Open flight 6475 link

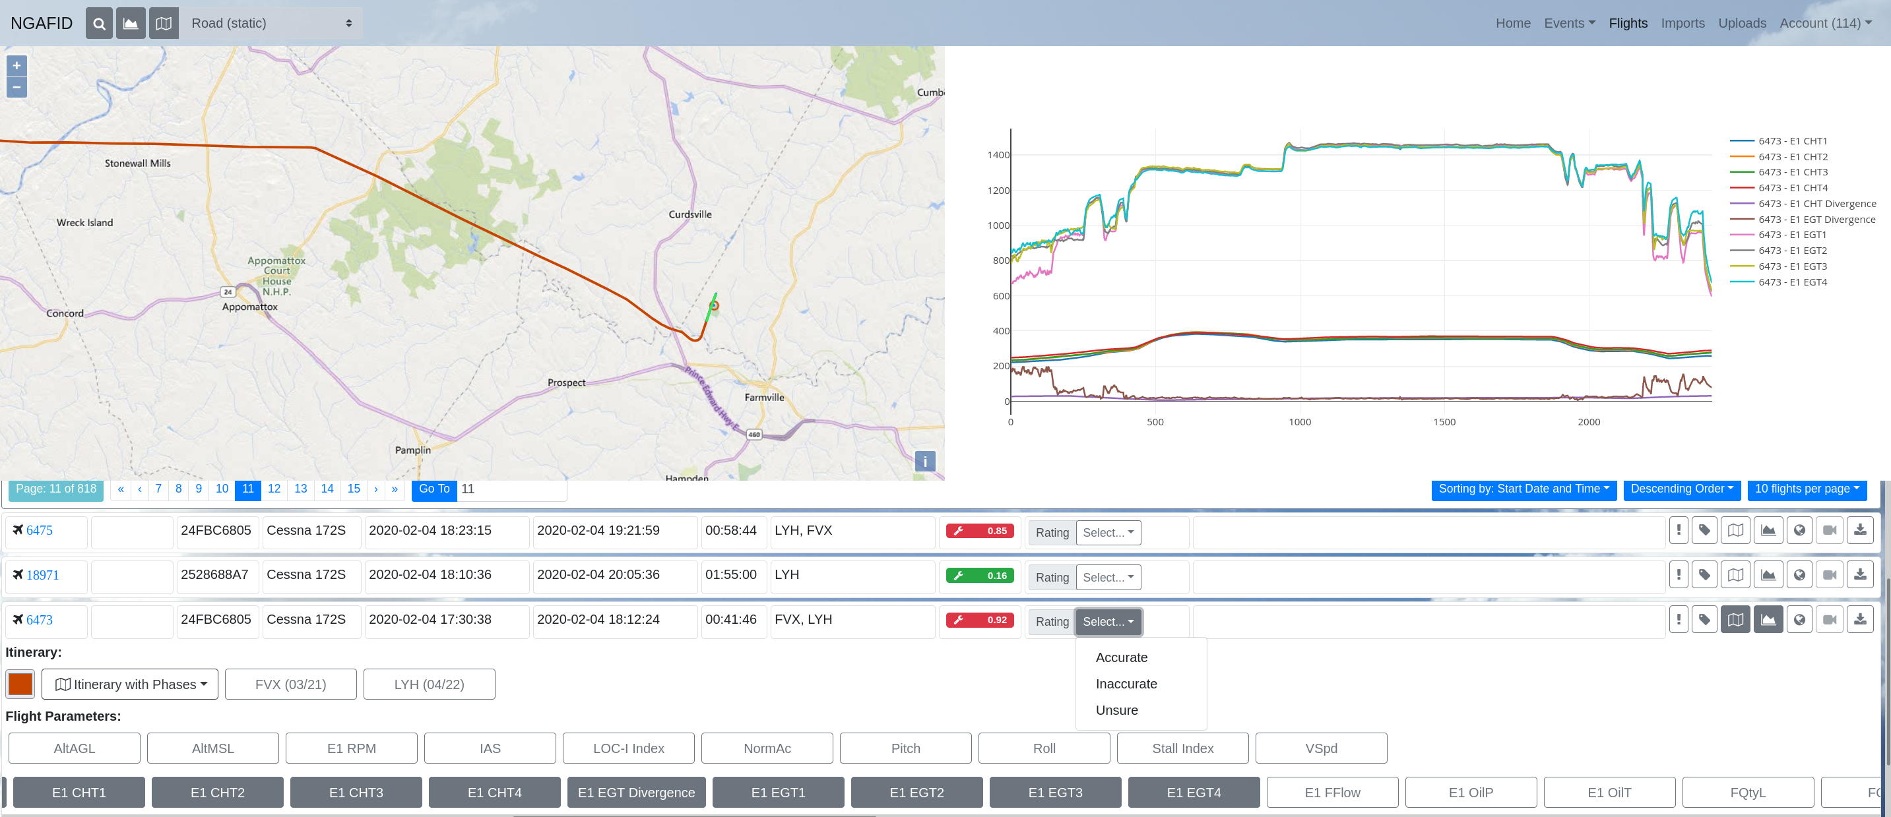[x=39, y=530]
